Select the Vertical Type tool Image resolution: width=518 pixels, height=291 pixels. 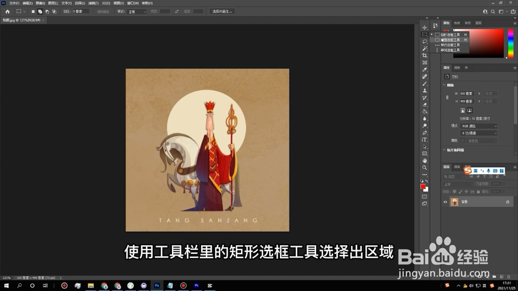(424, 140)
